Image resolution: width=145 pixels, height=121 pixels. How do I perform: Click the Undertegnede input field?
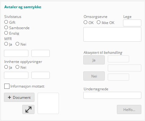[112, 95]
